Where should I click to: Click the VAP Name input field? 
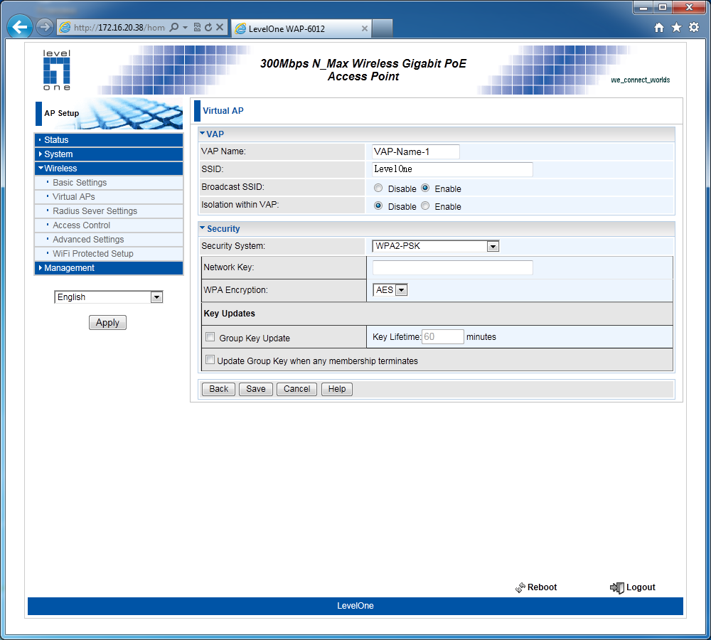[416, 151]
